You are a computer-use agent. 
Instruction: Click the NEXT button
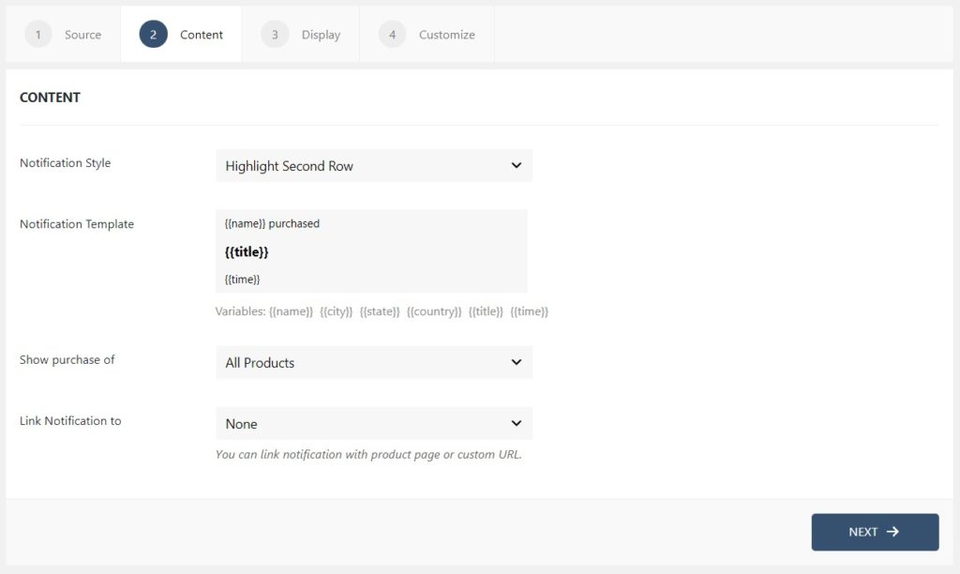(875, 532)
